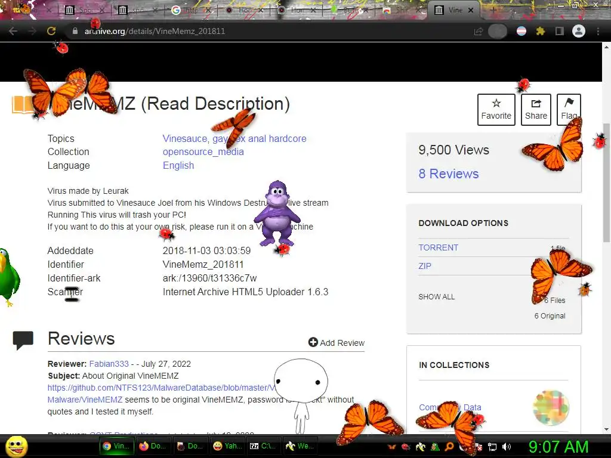Click the Add Review plus icon
The width and height of the screenshot is (611, 458).
(x=313, y=342)
